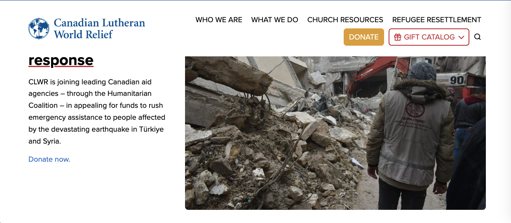The width and height of the screenshot is (511, 223).
Task: Select REFUGEE RESETTLEMENT in the navigation
Action: coord(437,20)
